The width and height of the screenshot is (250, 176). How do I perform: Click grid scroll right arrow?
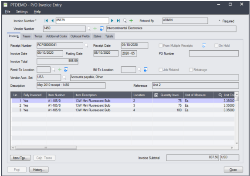coord(232,148)
